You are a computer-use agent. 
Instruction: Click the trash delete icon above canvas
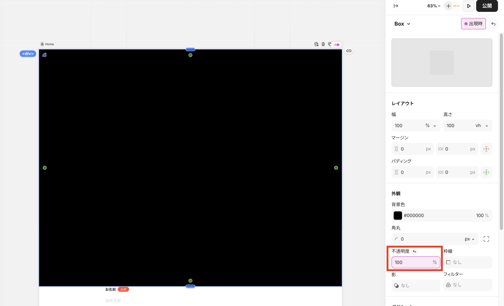[323, 44]
